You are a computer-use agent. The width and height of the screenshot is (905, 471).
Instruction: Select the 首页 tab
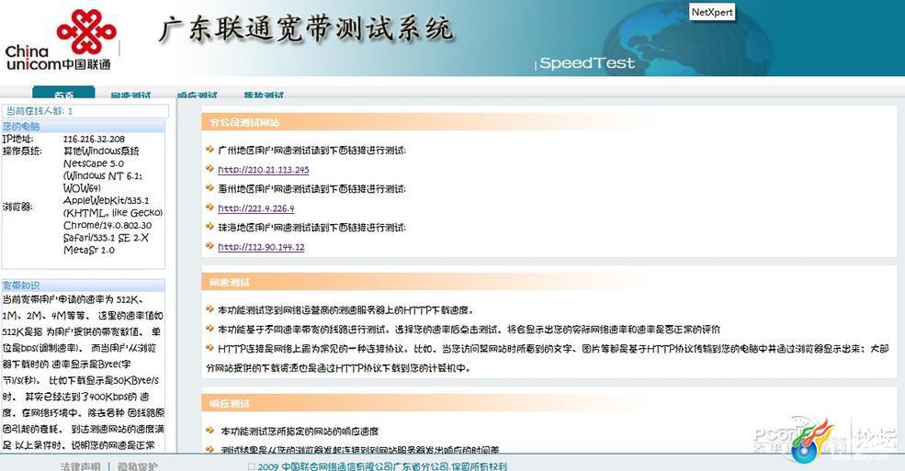[63, 94]
